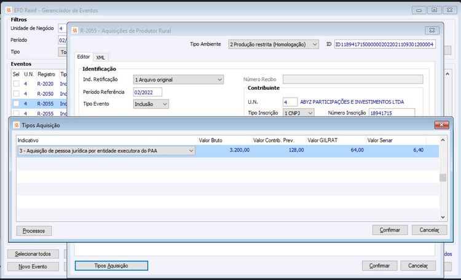461x280 pixels.
Task: Cancel the Tipos Aquisição dialog
Action: click(x=429, y=230)
